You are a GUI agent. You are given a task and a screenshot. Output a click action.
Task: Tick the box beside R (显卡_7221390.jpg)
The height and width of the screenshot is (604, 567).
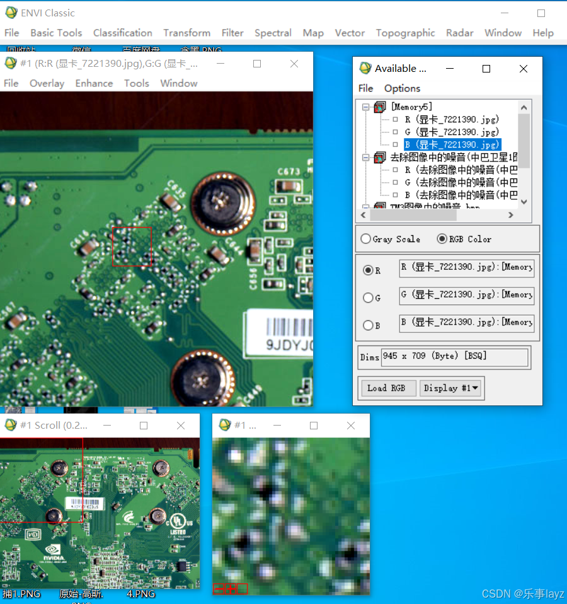395,119
